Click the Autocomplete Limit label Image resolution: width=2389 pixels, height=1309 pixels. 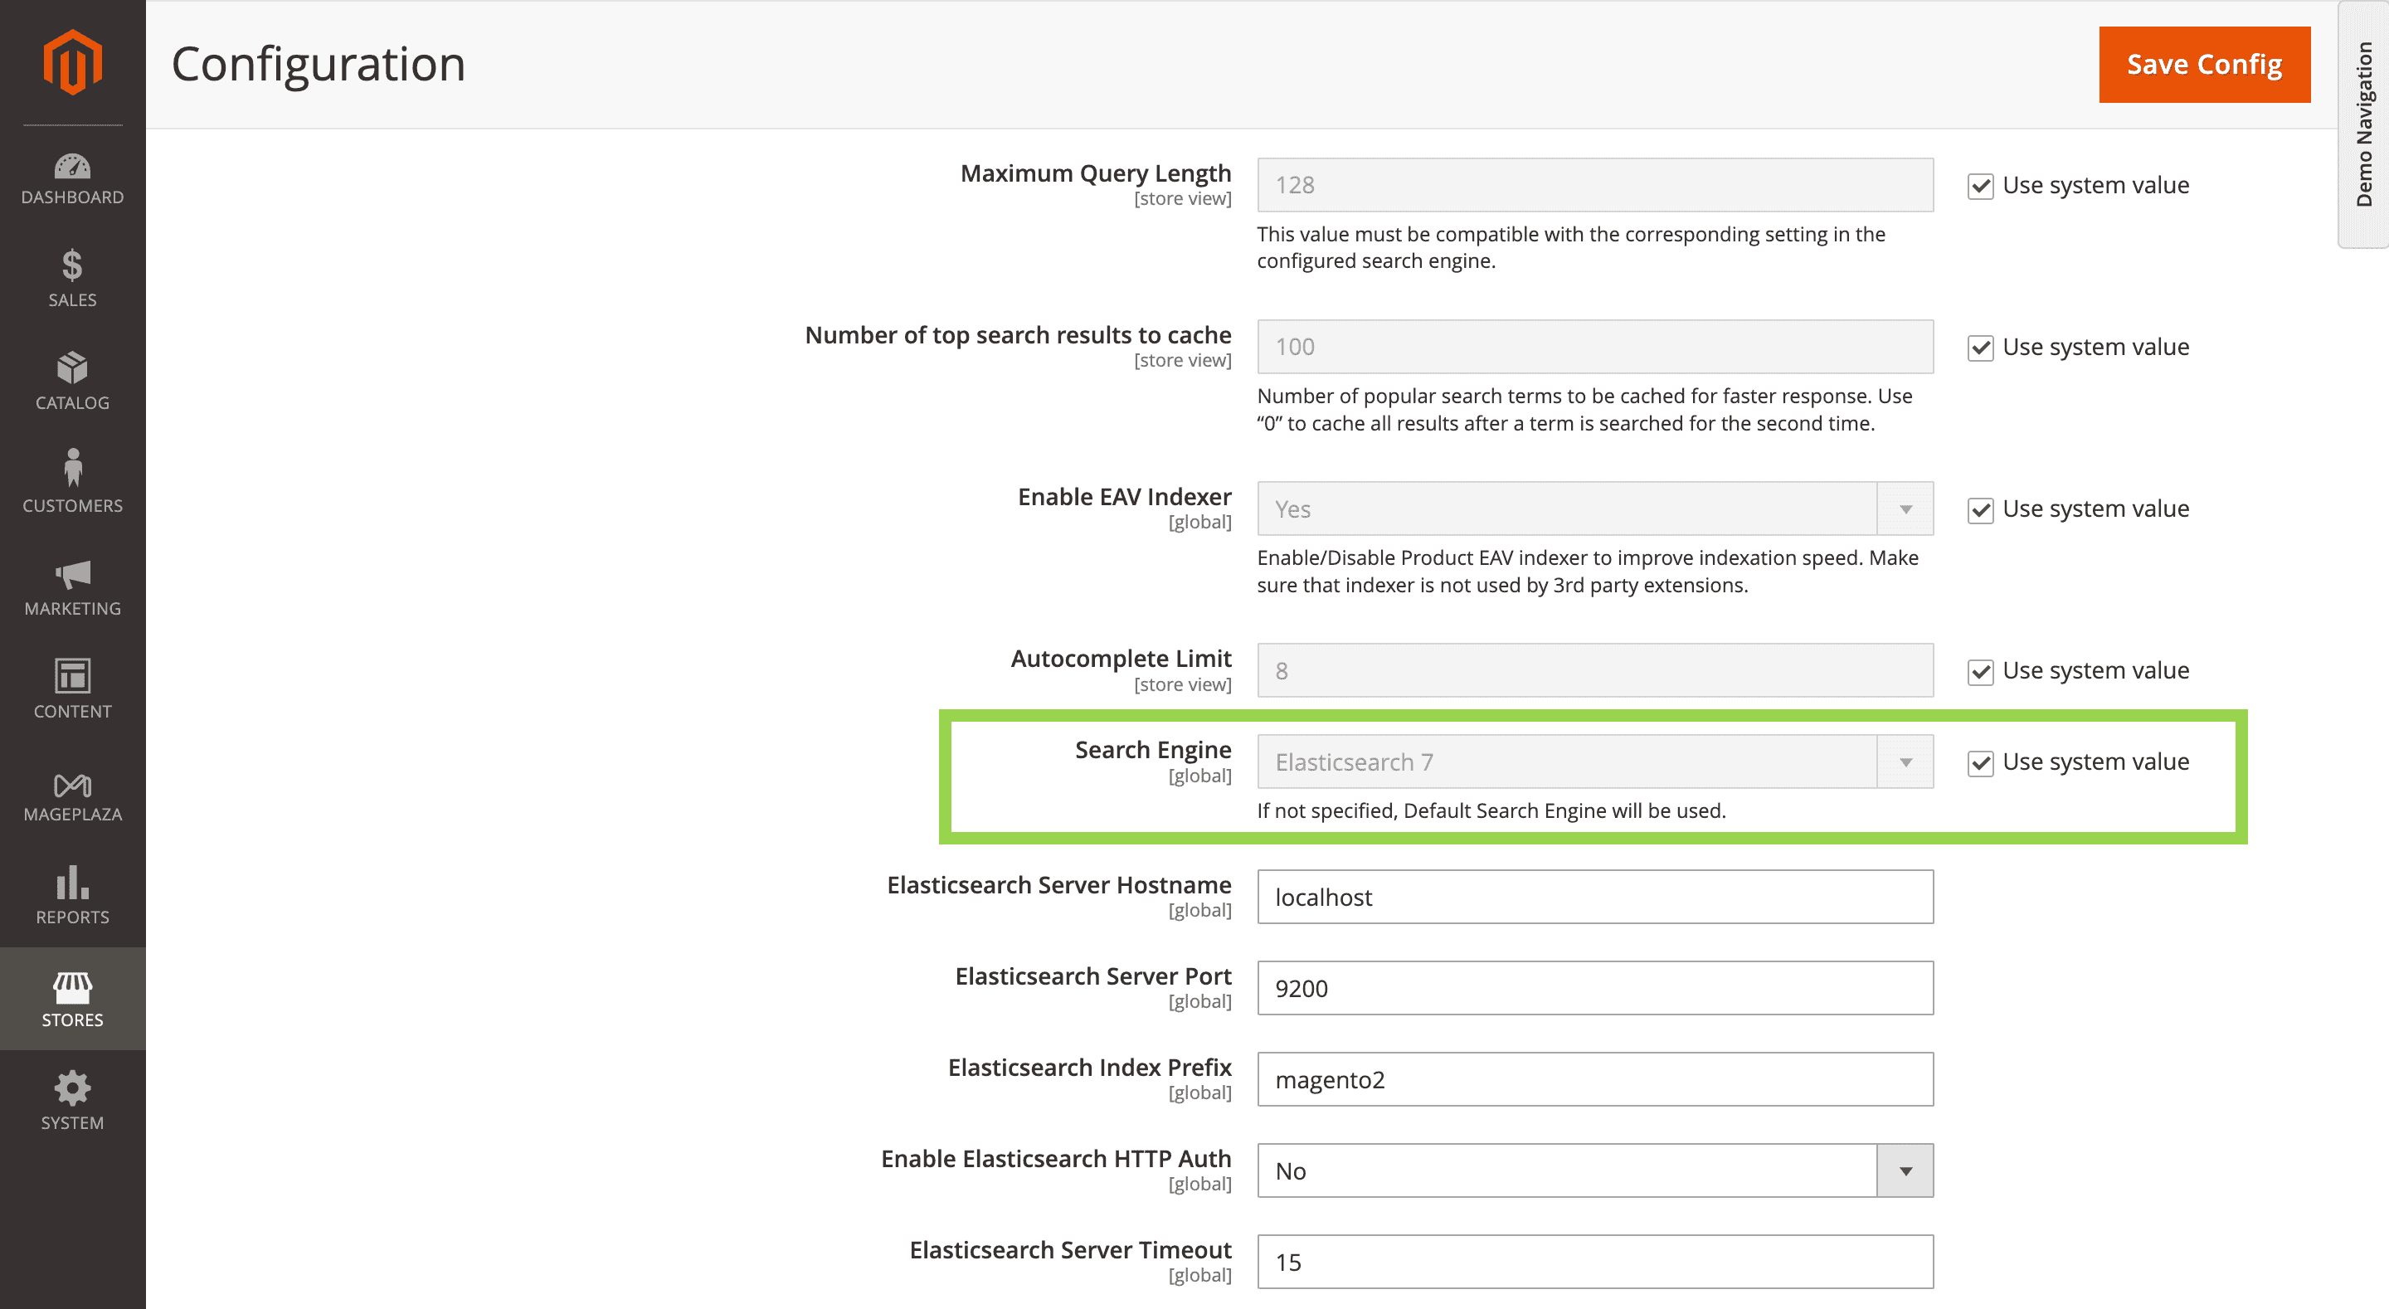(1121, 659)
